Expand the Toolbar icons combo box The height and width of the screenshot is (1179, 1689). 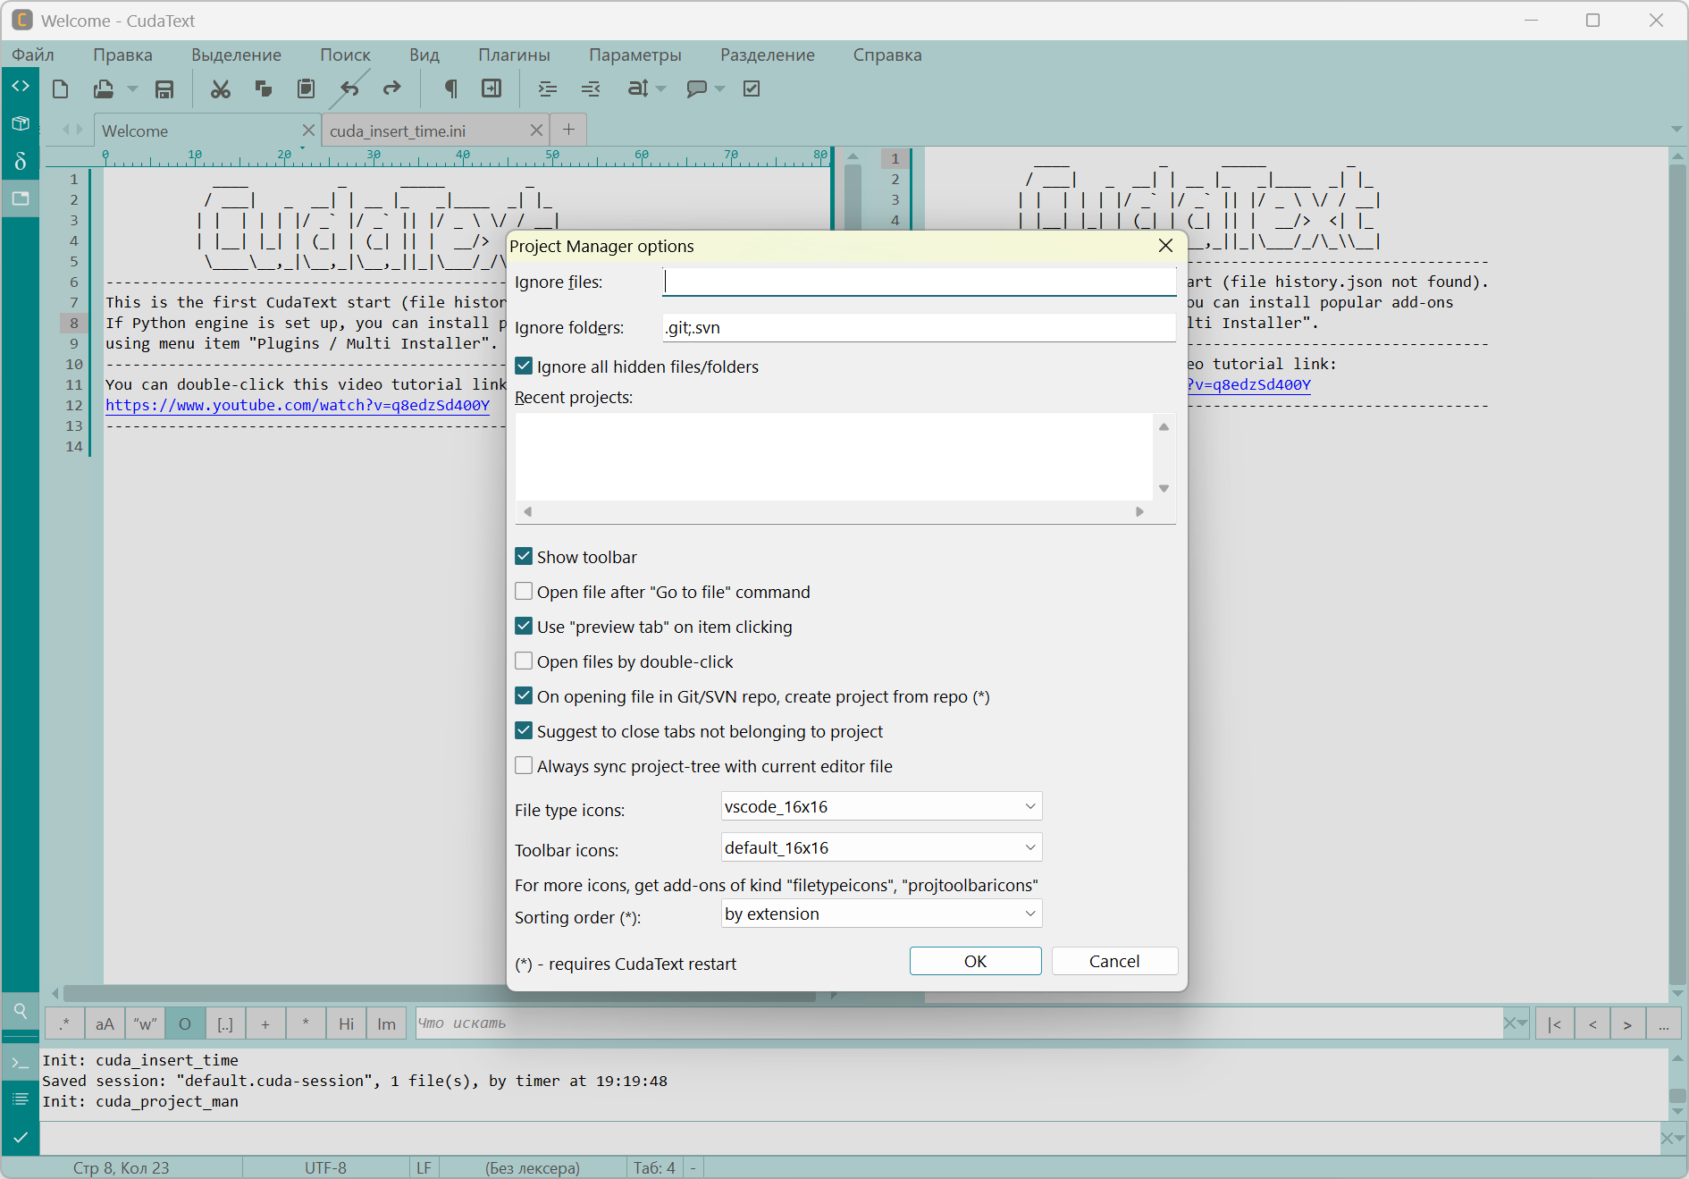(880, 847)
